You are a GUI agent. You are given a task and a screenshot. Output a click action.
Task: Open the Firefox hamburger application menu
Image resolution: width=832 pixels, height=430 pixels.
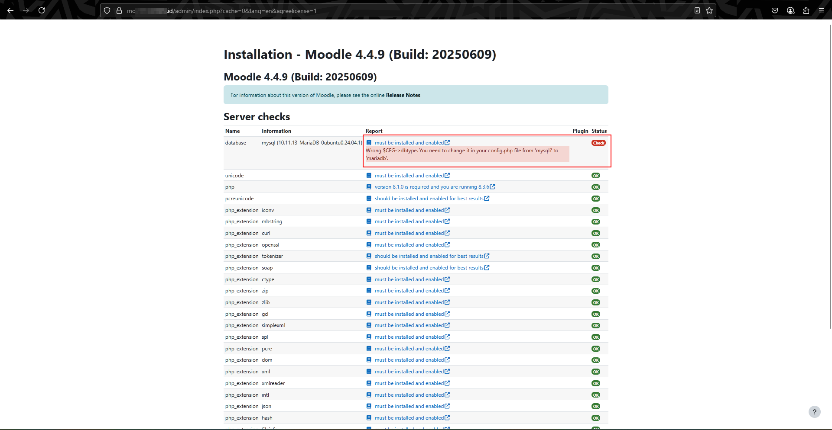822,10
